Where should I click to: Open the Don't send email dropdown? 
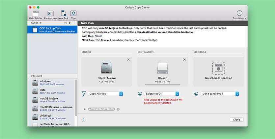pos(220,94)
